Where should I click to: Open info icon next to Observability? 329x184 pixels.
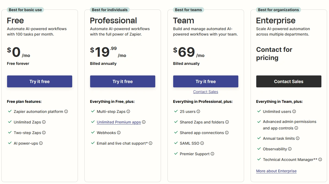[290, 149]
